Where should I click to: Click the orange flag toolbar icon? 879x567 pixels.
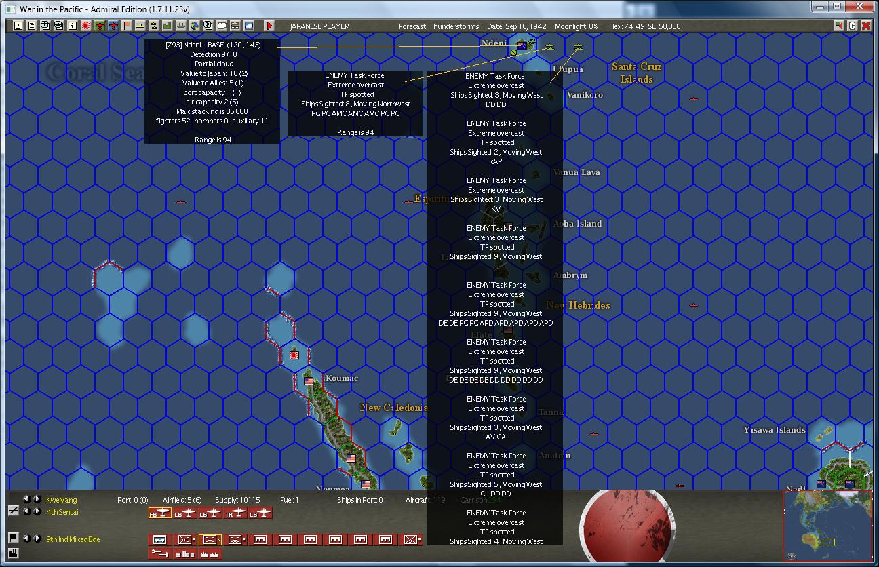click(127, 26)
